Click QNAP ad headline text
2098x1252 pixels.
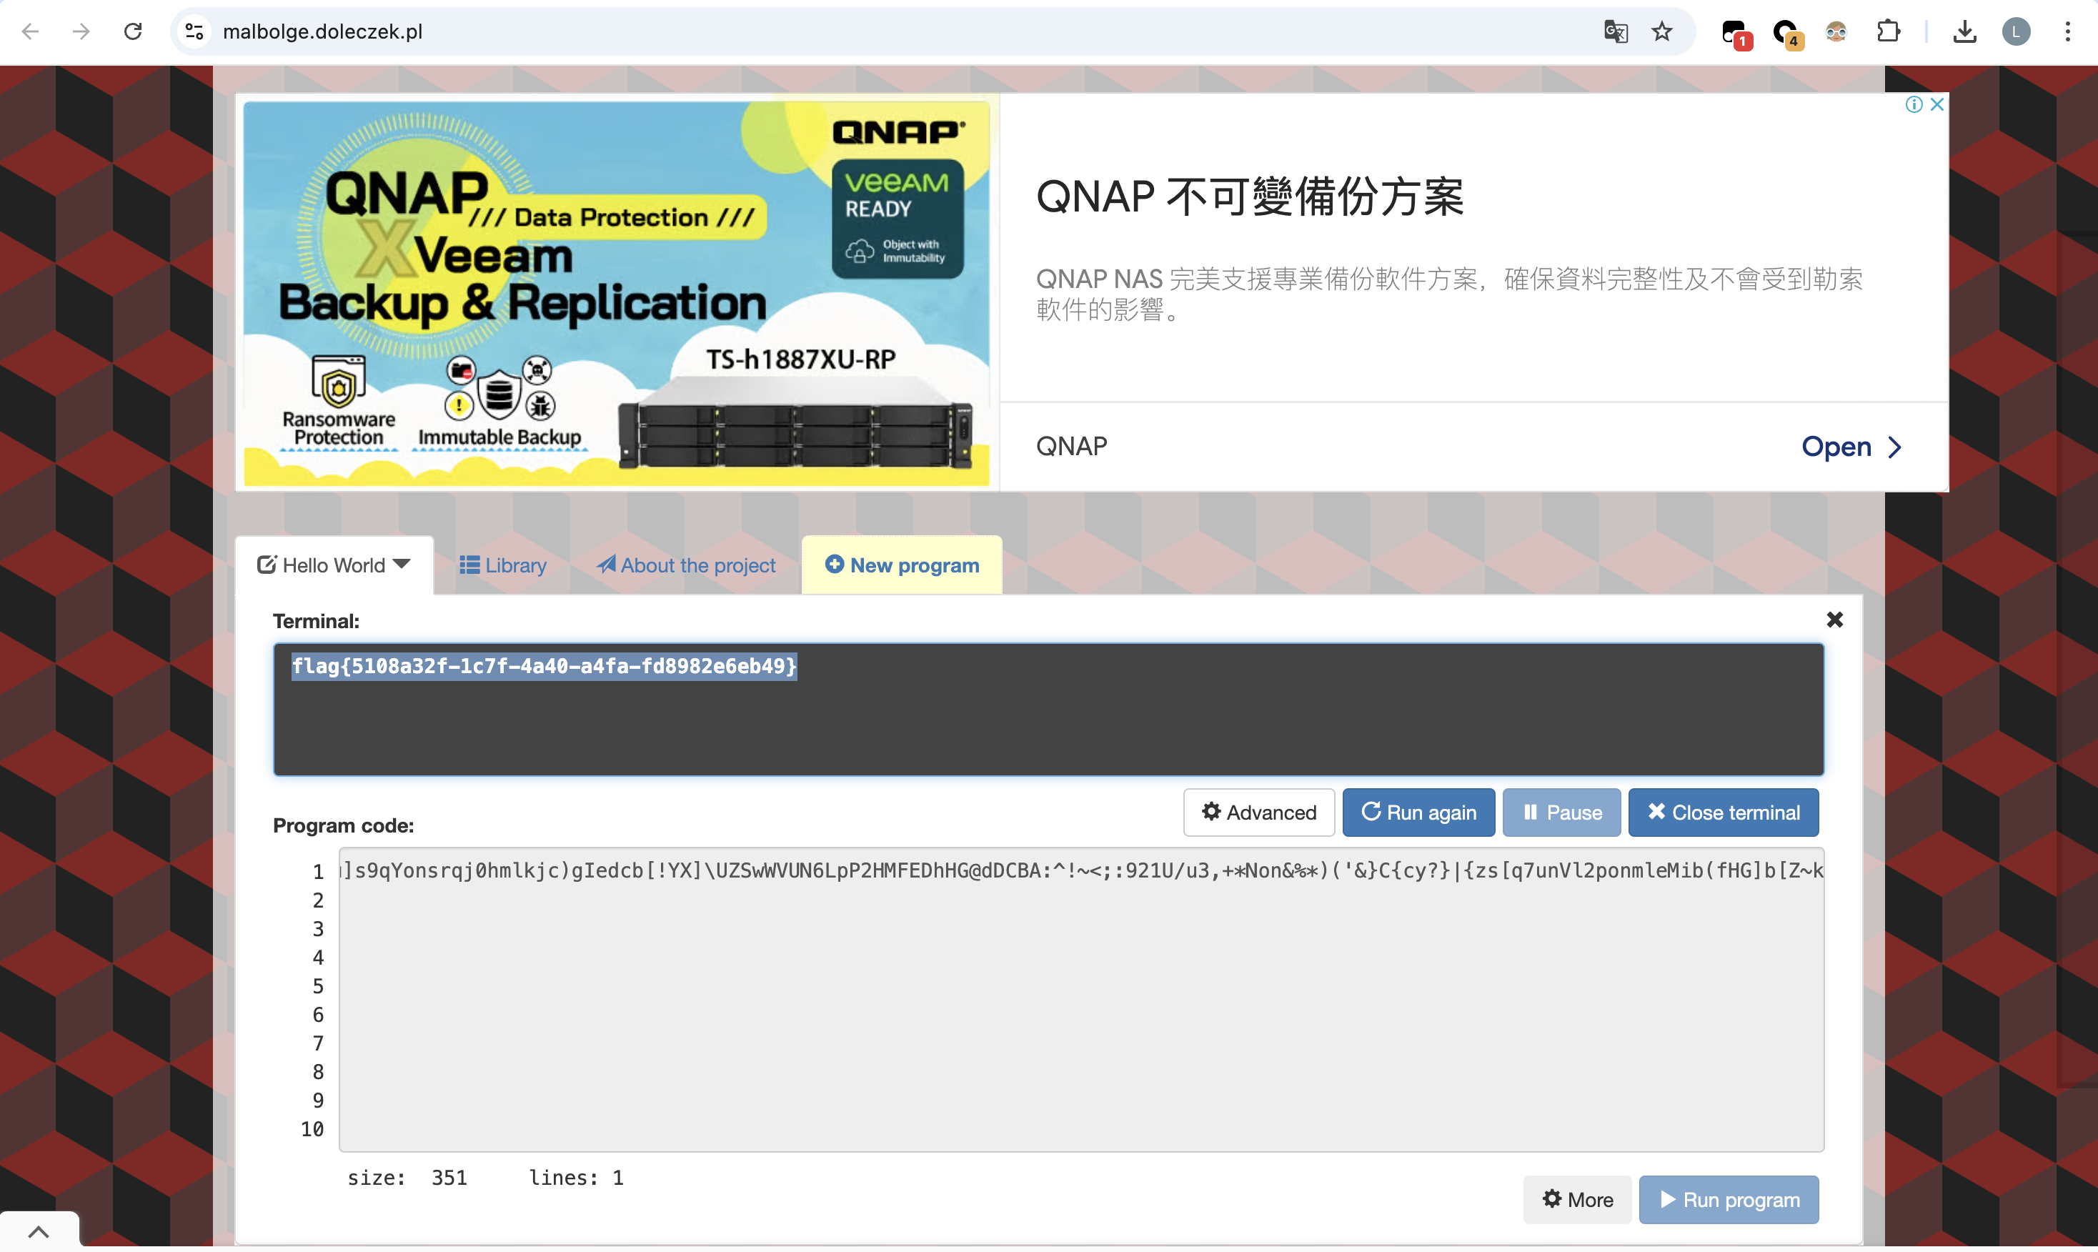1249,197
